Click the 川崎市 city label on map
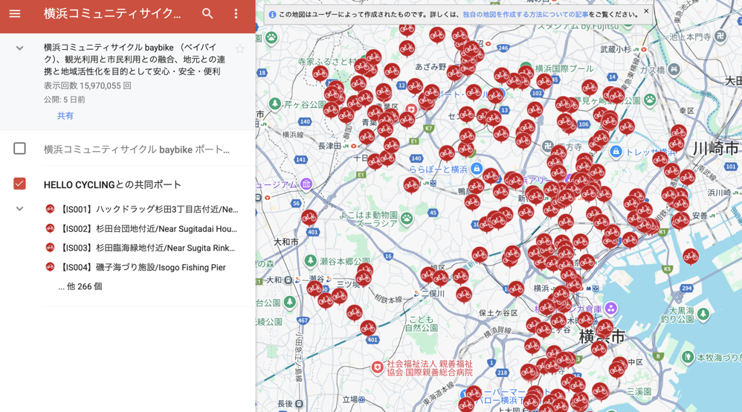 (x=716, y=148)
